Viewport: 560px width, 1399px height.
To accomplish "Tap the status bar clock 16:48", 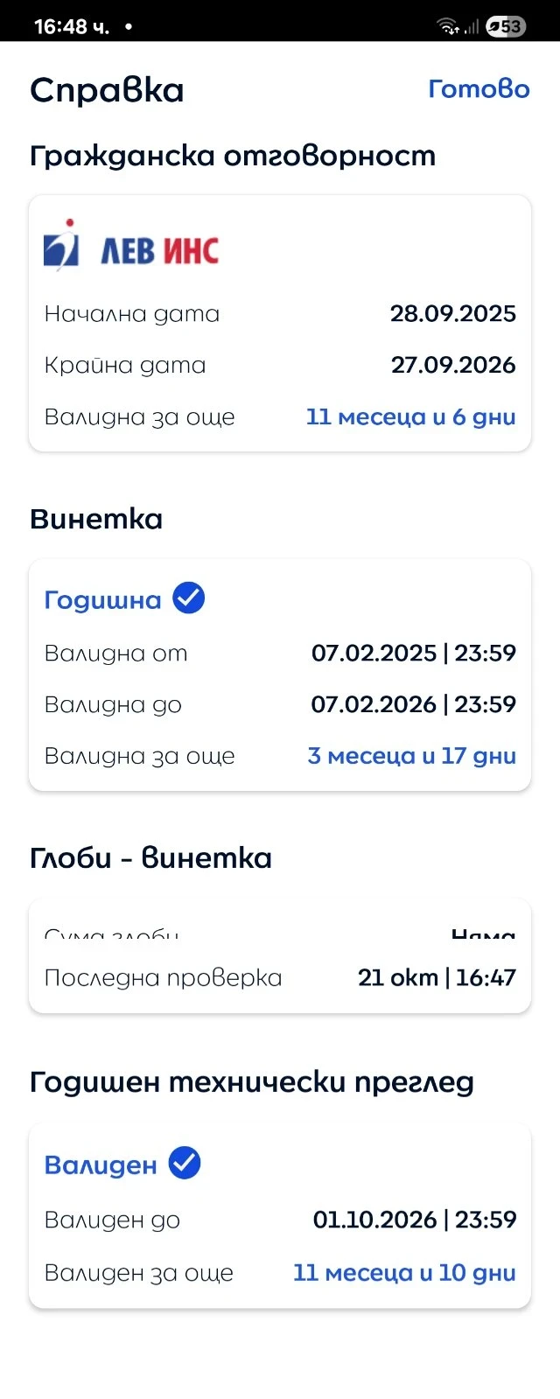I will (72, 27).
